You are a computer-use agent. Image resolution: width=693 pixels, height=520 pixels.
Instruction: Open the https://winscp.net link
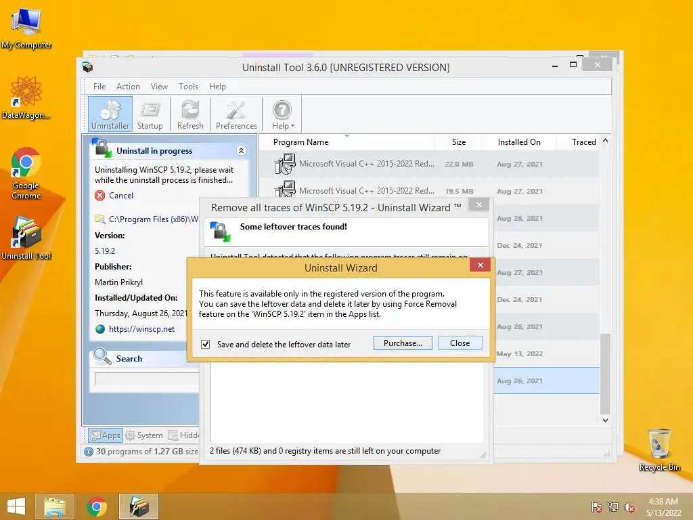141,329
